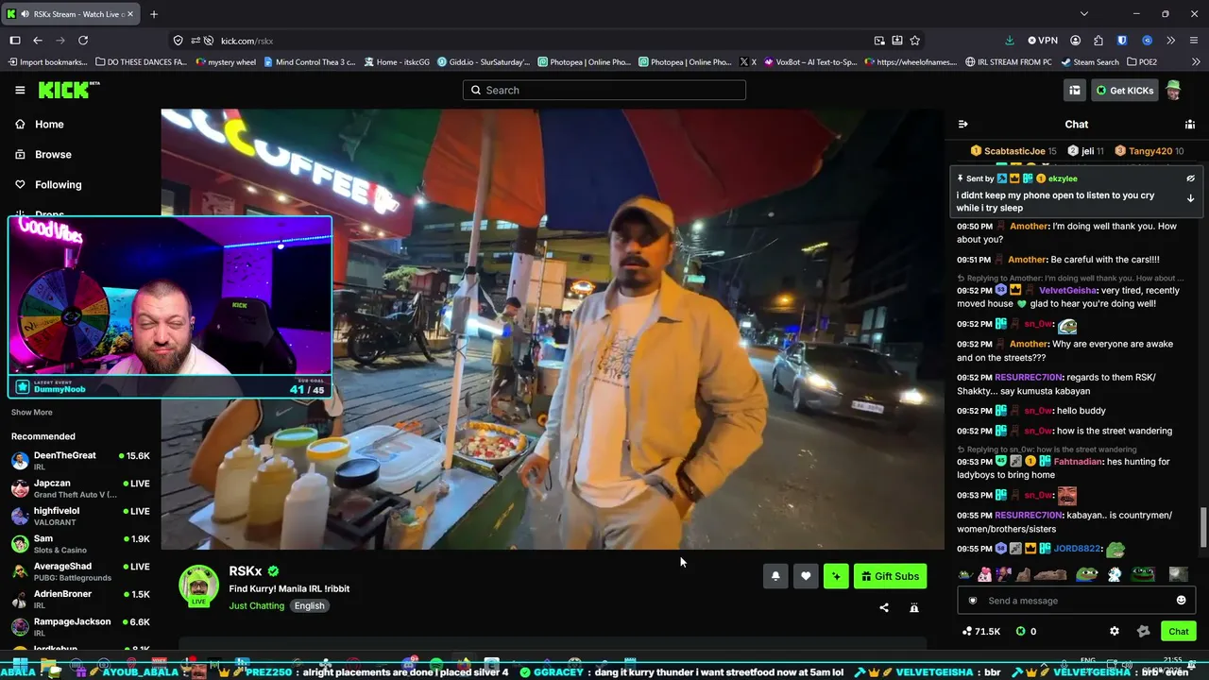Toggle stream notifications with the bell icon

point(775,576)
